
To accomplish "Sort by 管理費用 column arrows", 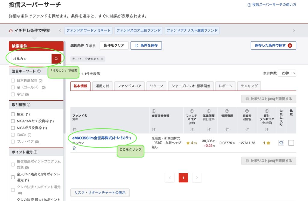I will (x=227, y=129).
